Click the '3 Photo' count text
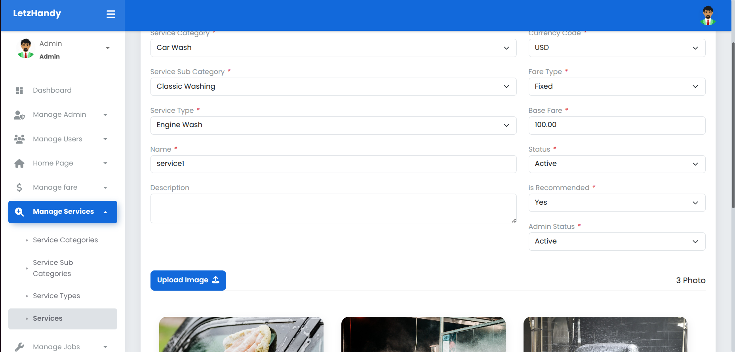This screenshot has width=735, height=352. click(691, 280)
